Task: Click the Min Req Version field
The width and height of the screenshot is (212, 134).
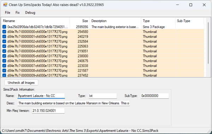Action: pyautogui.click(x=48, y=111)
